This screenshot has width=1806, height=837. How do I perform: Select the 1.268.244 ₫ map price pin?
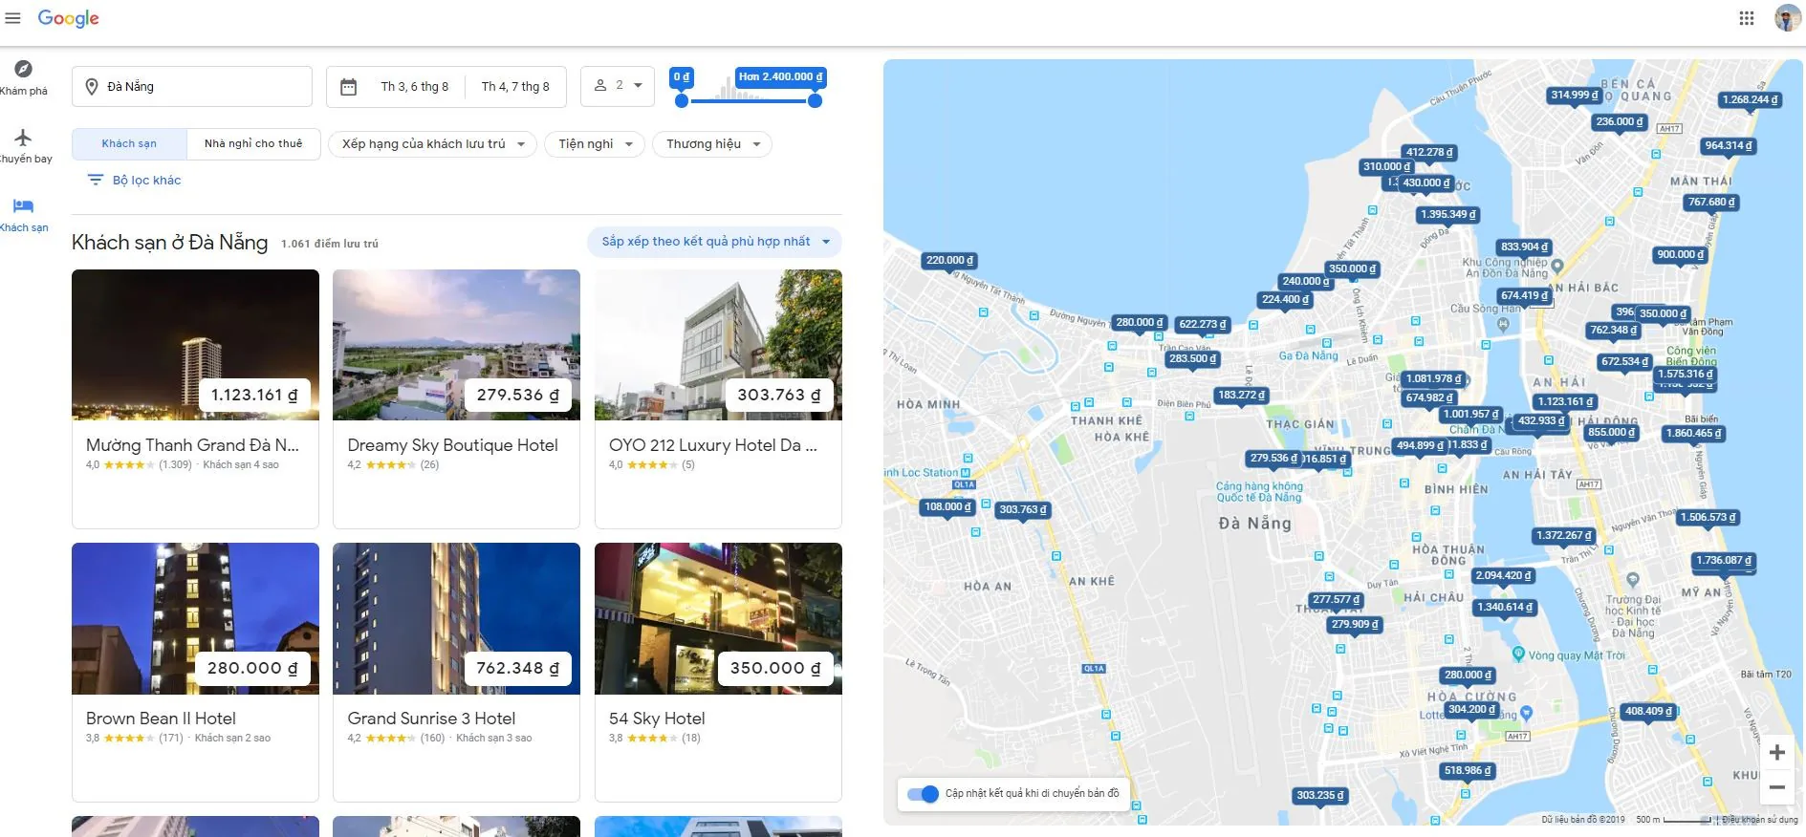click(1750, 100)
